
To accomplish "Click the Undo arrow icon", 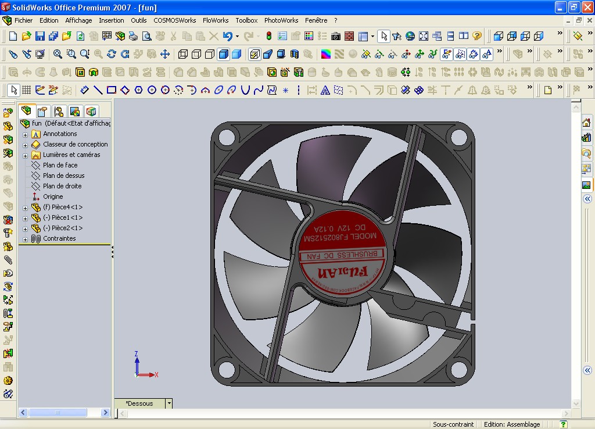I will pos(227,36).
